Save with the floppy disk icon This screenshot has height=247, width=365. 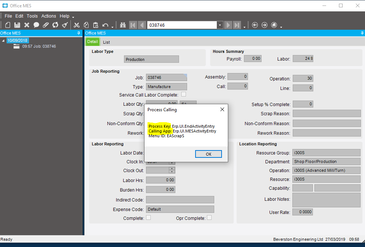17,25
